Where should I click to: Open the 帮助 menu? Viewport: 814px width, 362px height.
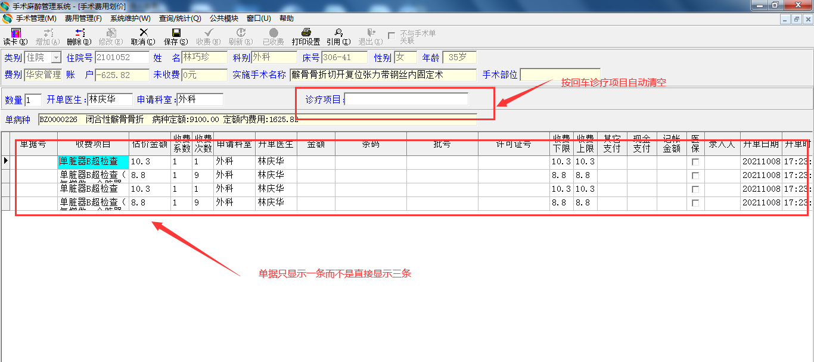[287, 18]
